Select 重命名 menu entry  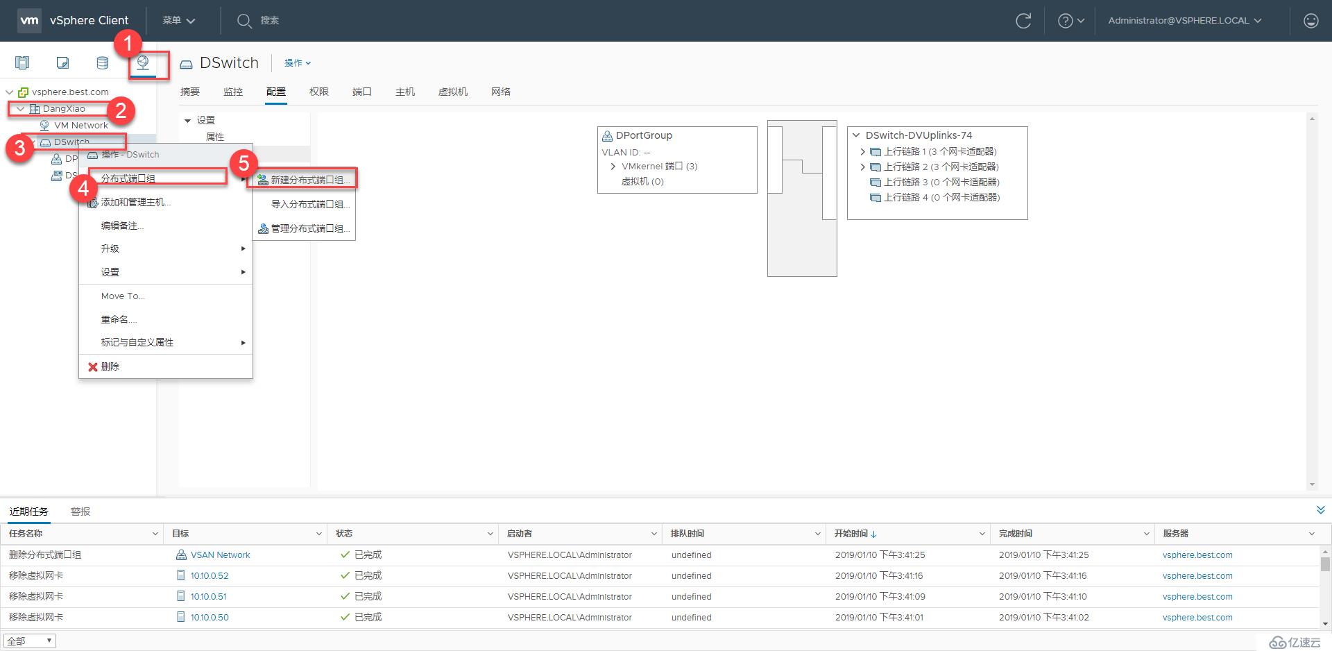click(166, 319)
